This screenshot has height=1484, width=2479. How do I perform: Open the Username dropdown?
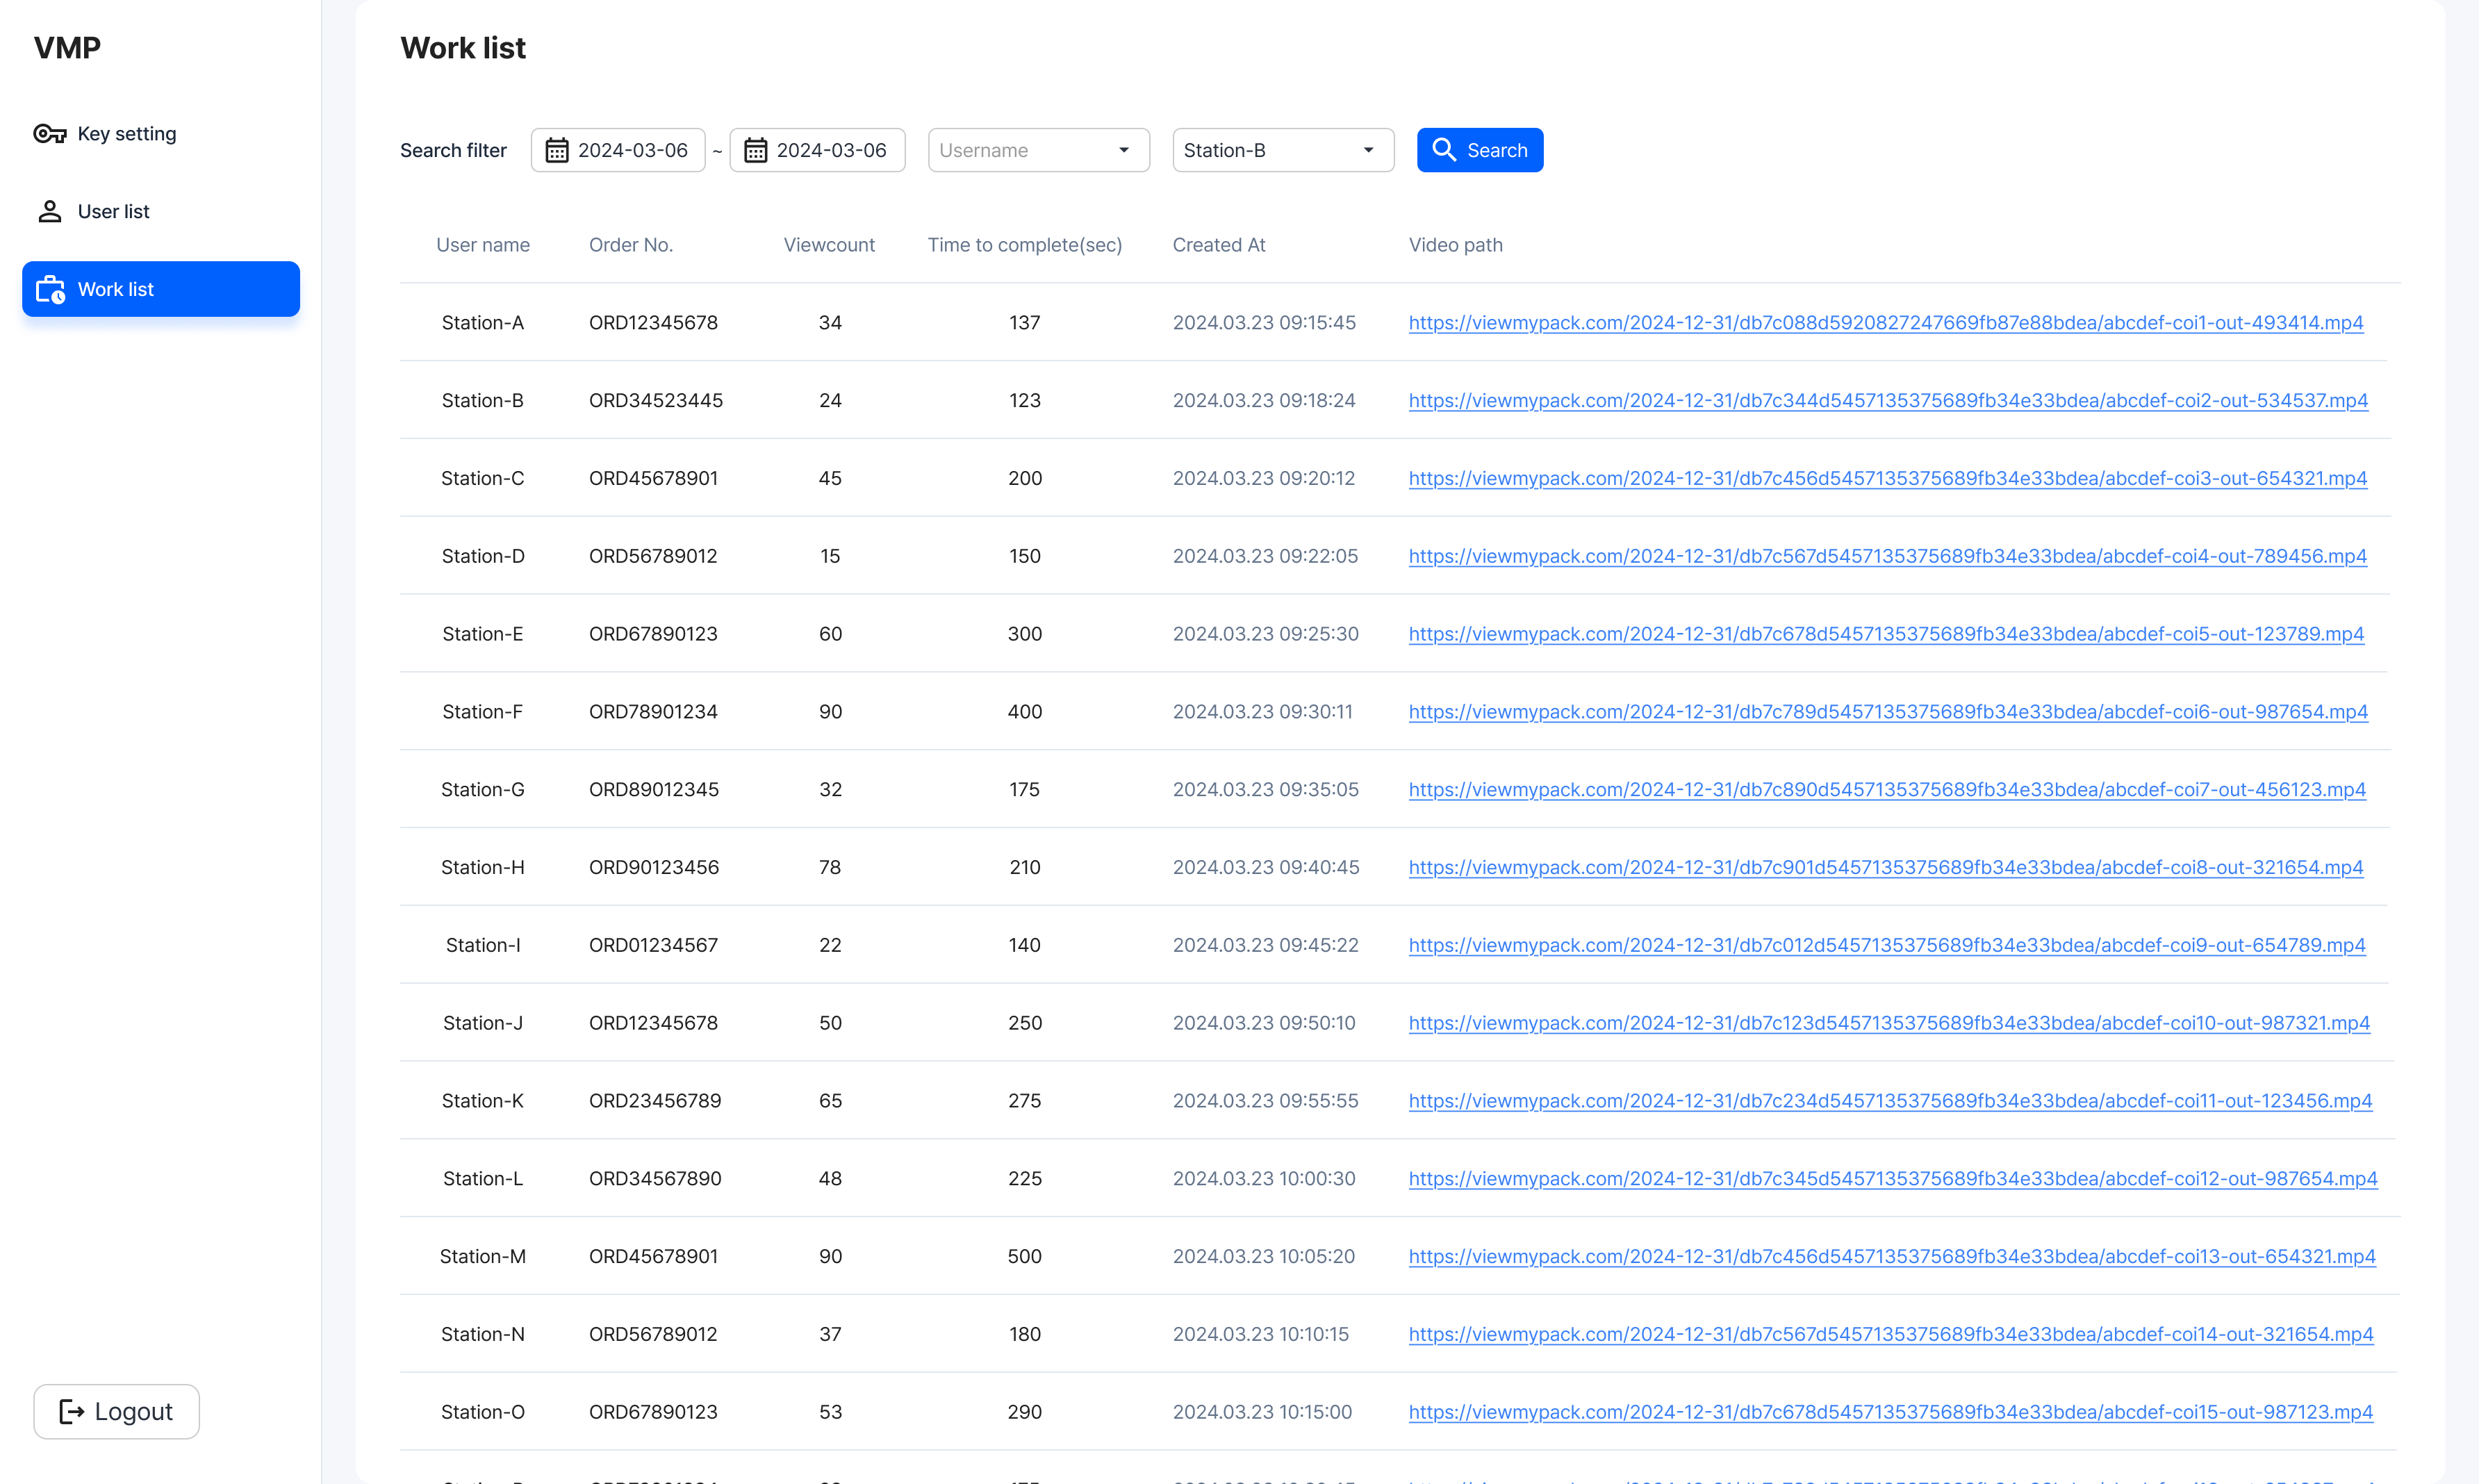1037,150
